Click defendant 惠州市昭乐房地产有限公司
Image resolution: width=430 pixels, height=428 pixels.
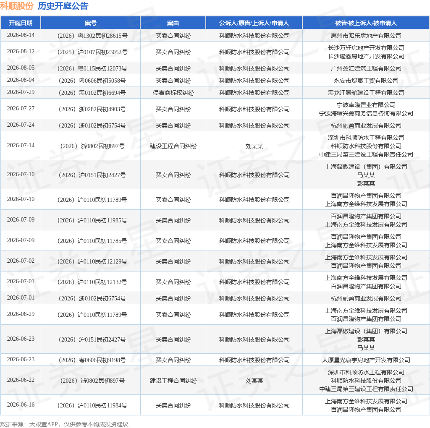pyautogui.click(x=366, y=36)
